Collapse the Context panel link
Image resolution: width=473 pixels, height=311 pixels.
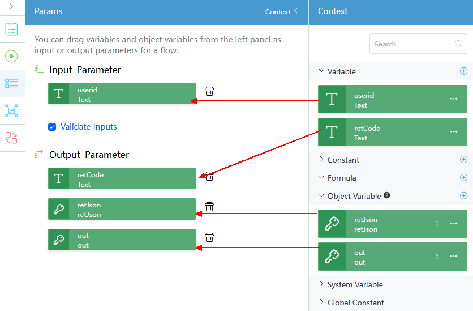click(x=281, y=11)
